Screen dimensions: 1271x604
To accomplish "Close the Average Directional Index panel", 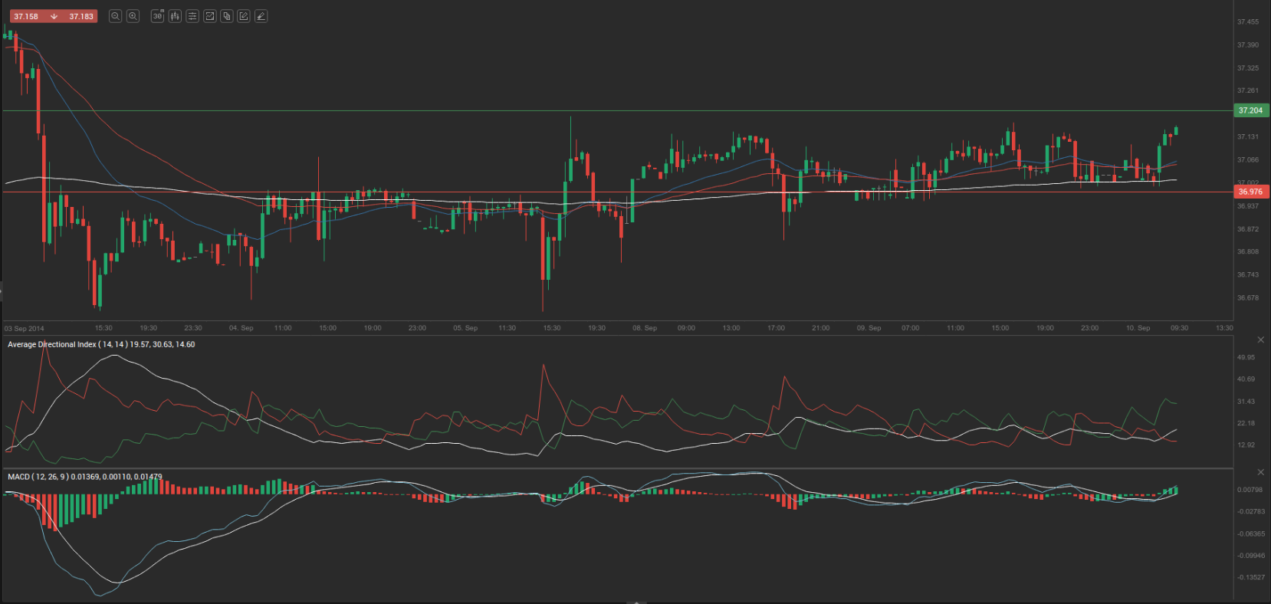I will click(1260, 340).
